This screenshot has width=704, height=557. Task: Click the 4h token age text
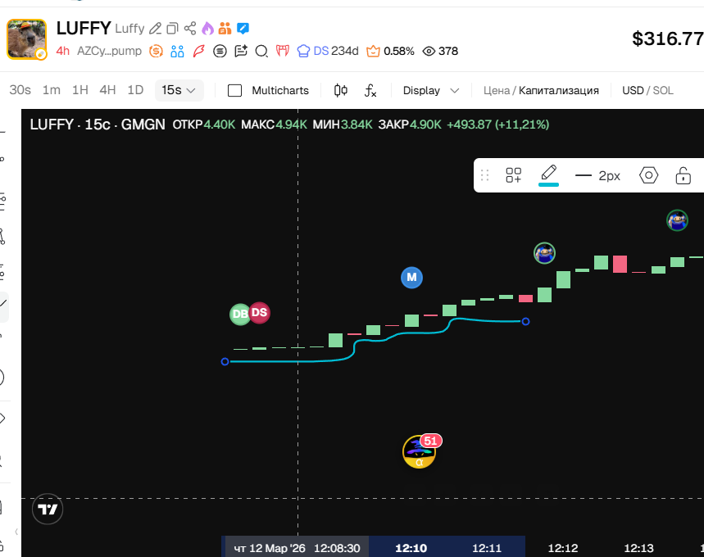tap(63, 51)
